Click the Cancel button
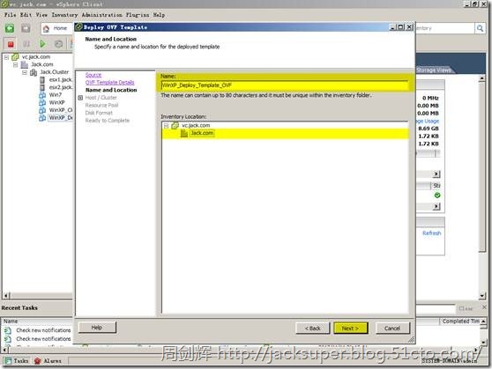This screenshot has height=369, width=492. pyautogui.click(x=392, y=328)
